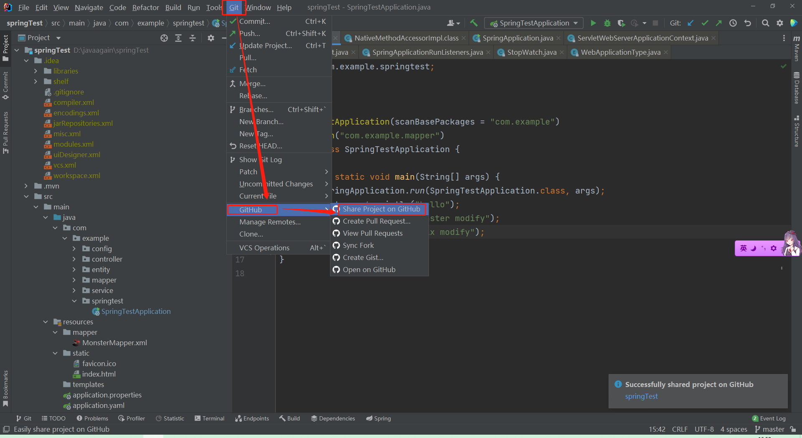This screenshot has width=802, height=438.
Task: Open the Maven tool window
Action: (797, 49)
